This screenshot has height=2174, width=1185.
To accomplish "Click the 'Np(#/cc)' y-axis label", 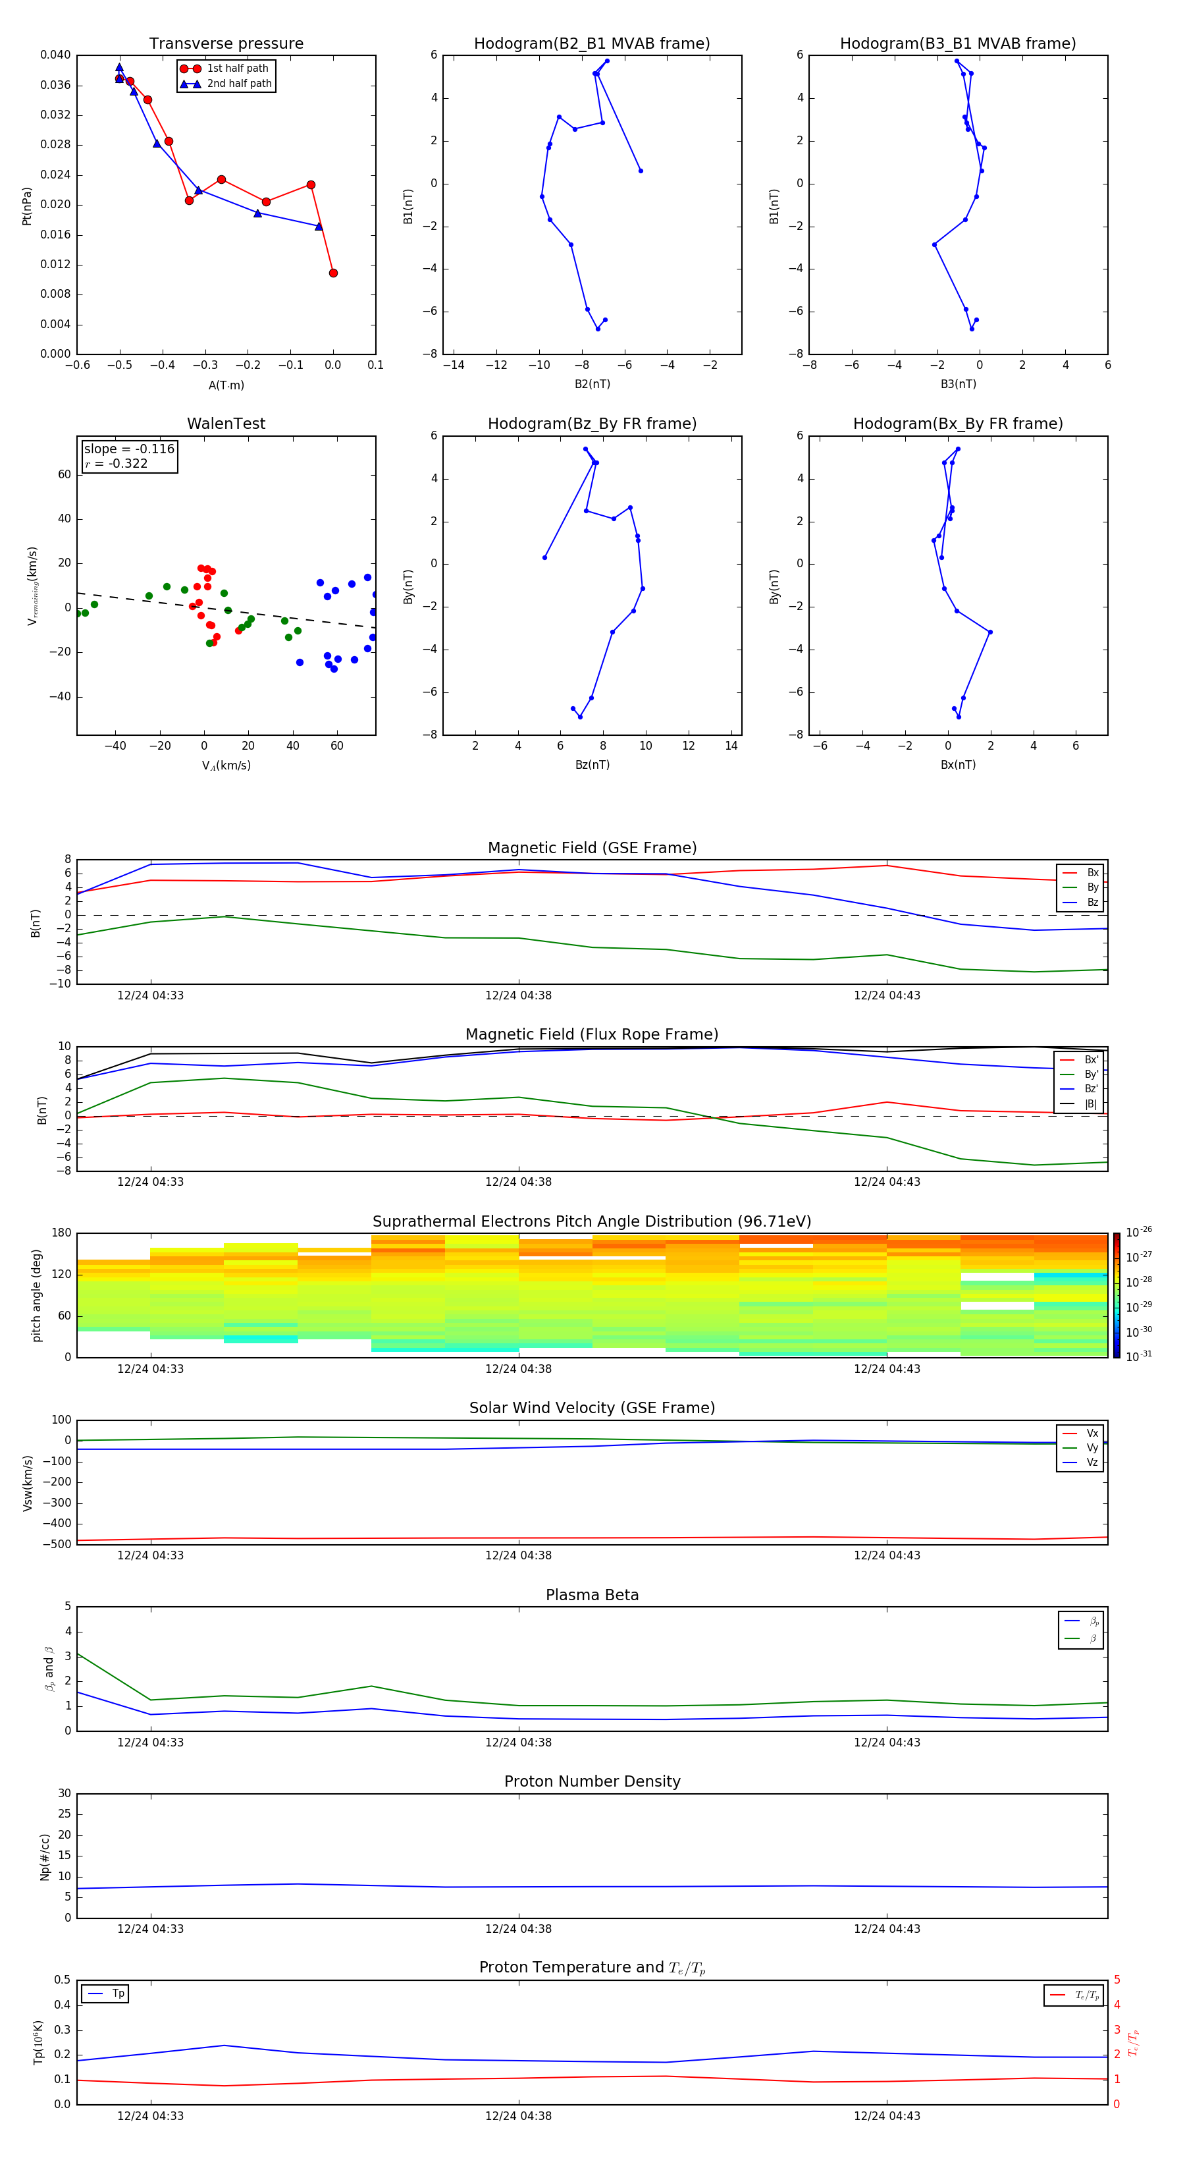I will [x=45, y=1856].
